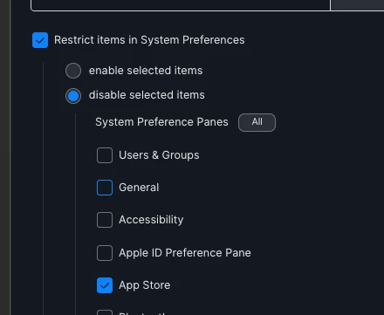Click the Accessibility label text
Viewport: 384px width, 315px height.
point(151,220)
